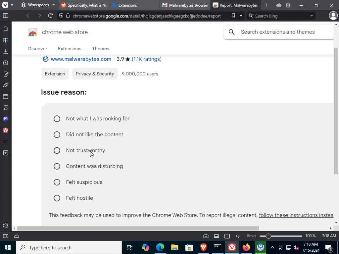Screen dimensions: 339x254
Task: Open the Extensions store section
Action: (70, 49)
